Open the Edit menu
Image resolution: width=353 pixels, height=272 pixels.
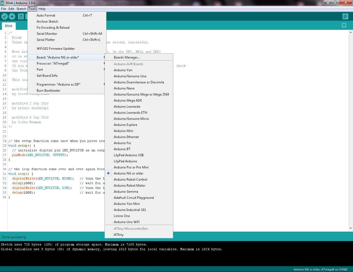click(x=11, y=9)
